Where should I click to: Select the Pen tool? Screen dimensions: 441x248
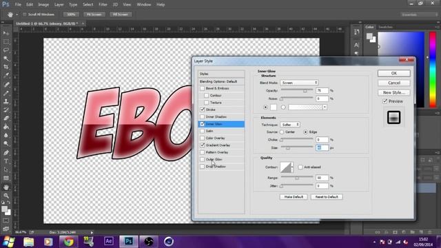pyautogui.click(x=6, y=153)
